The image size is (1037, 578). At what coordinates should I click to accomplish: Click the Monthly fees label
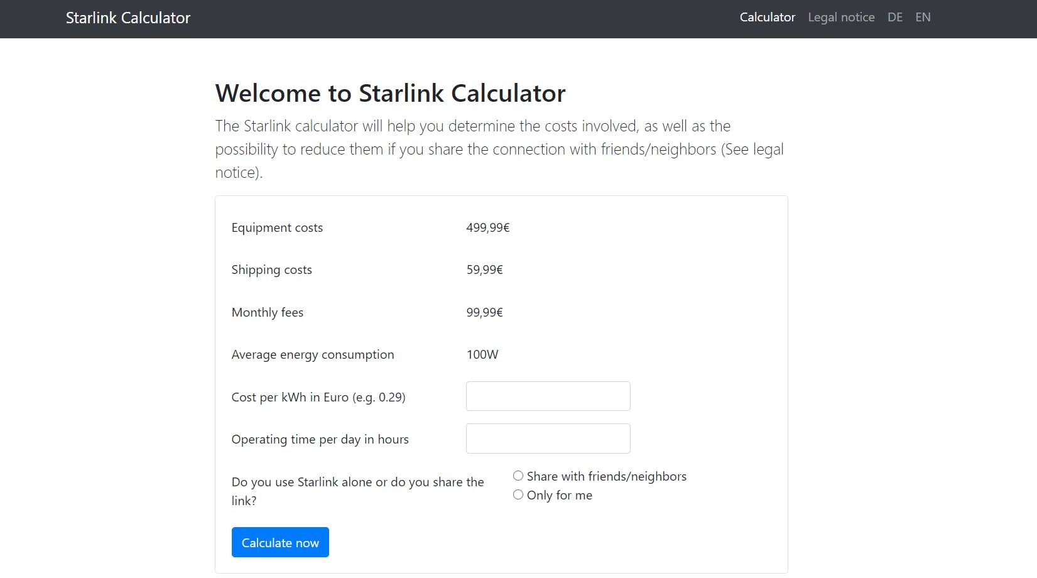click(x=268, y=312)
